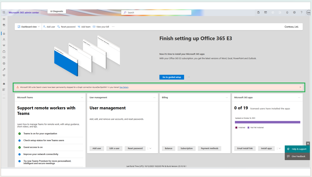Click Reset password button in User management card

coord(135,148)
